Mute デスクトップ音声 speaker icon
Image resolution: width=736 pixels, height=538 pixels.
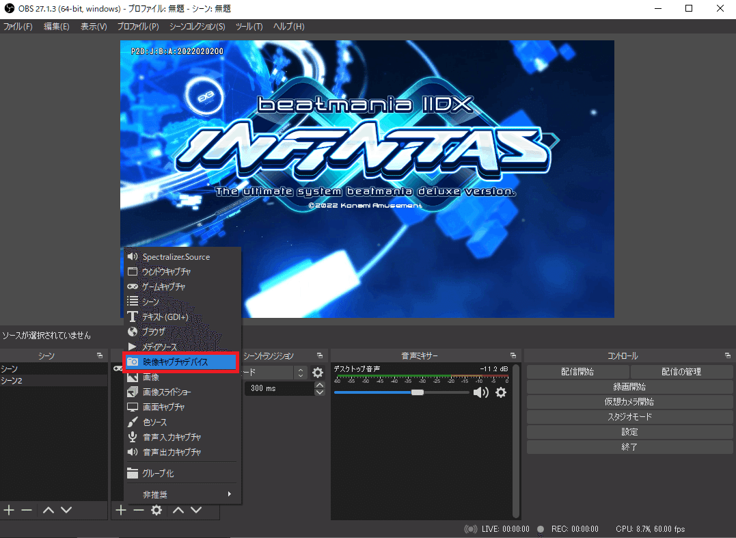(480, 392)
